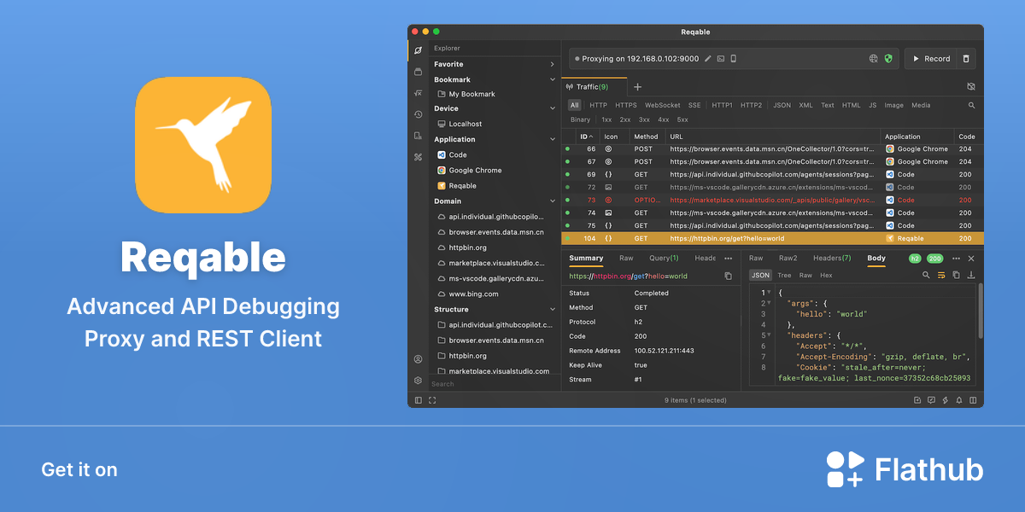Sort by the ID column header

pos(585,137)
